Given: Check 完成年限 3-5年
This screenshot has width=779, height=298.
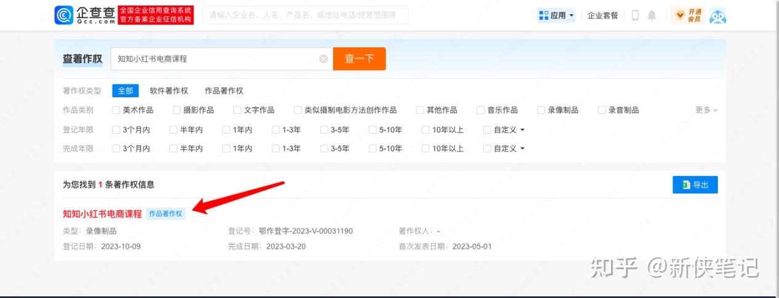Looking at the screenshot, I should click(324, 148).
